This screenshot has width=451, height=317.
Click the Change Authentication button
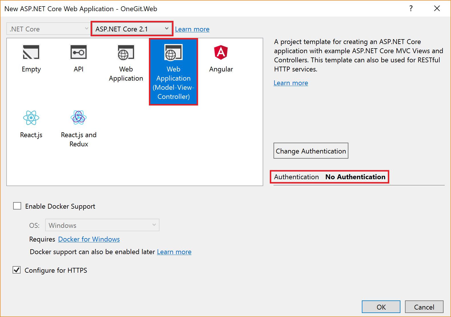311,151
